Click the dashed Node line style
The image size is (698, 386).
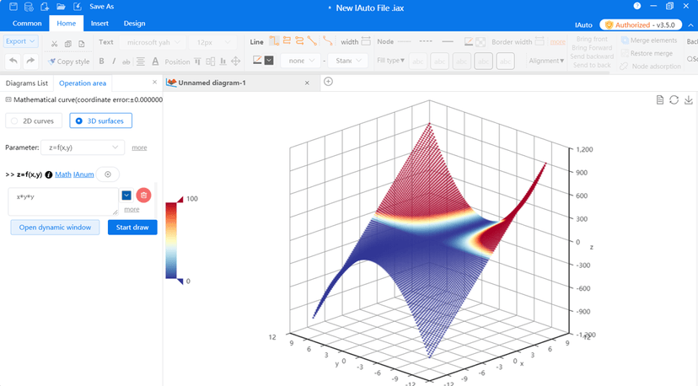click(426, 41)
